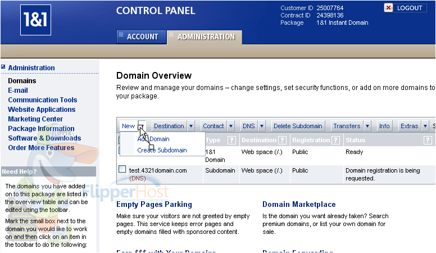The width and height of the screenshot is (436, 253).
Task: Open the DNS dropdown arrow
Action: click(x=262, y=126)
